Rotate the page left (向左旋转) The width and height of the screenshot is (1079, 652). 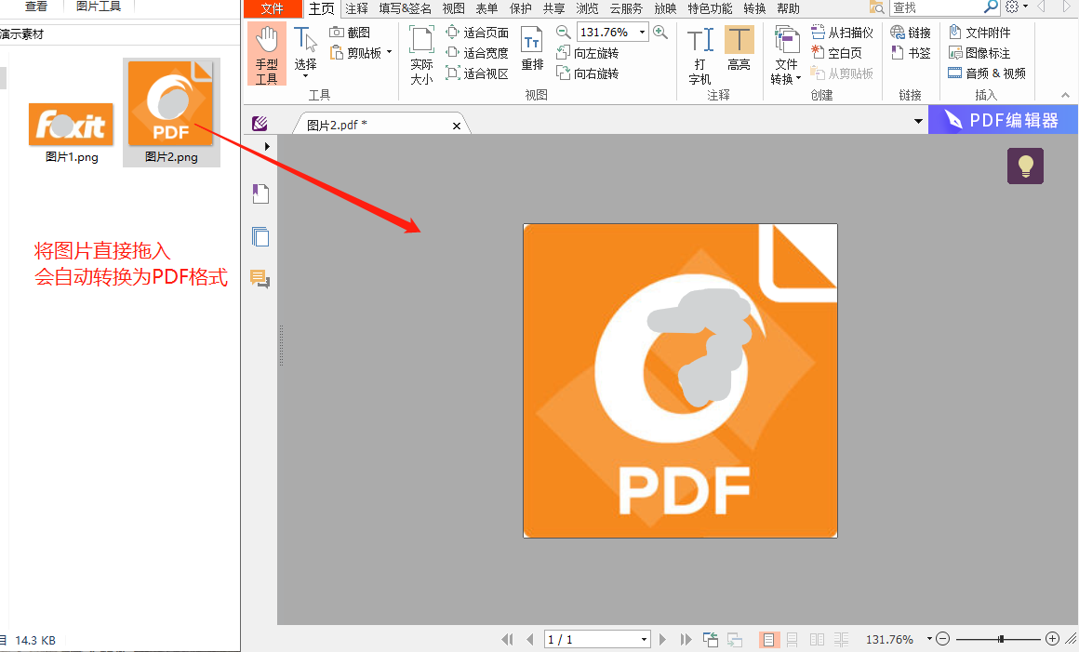pyautogui.click(x=587, y=53)
